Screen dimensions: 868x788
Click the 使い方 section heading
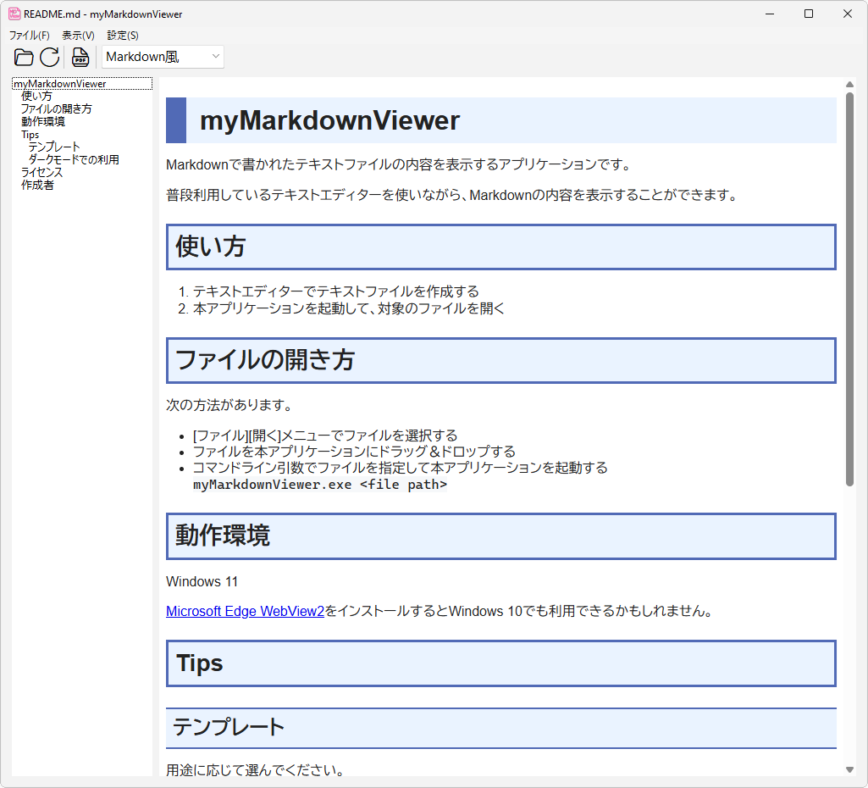[x=501, y=247]
